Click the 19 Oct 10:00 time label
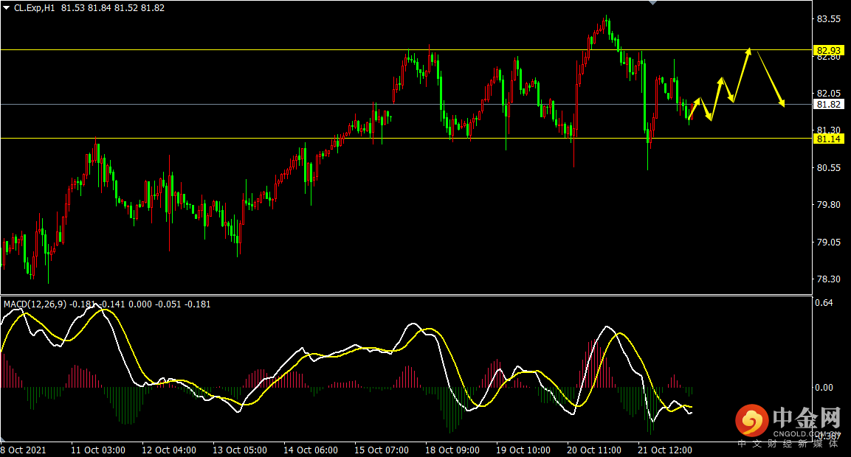This screenshot has height=457, width=851. (x=523, y=450)
